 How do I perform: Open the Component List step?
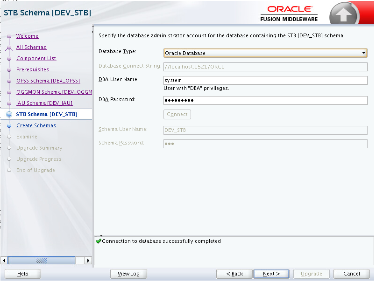(x=36, y=58)
